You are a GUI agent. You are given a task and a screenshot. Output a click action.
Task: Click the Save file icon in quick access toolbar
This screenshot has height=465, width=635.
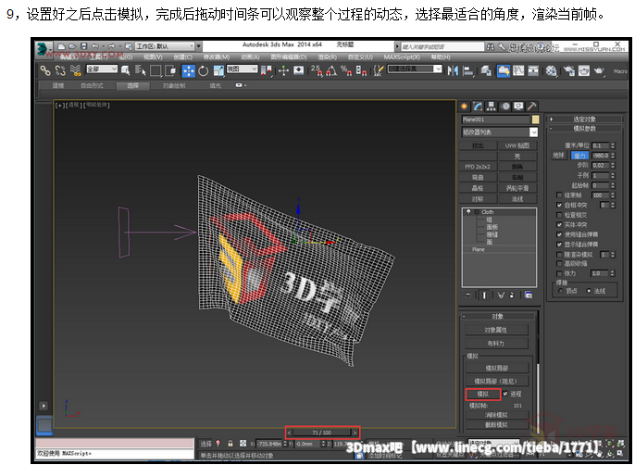[x=84, y=46]
